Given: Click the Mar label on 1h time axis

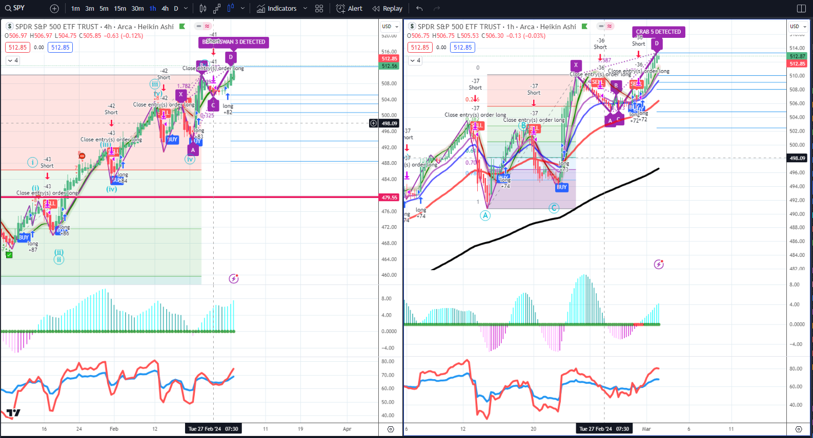Looking at the screenshot, I should (646, 429).
